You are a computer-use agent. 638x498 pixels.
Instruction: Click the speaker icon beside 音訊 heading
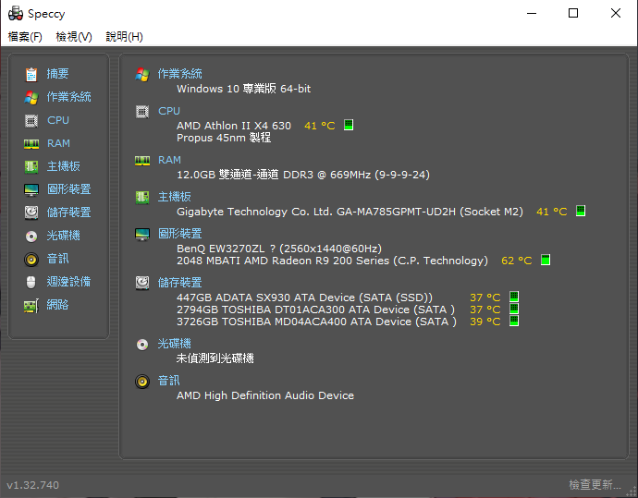142,382
